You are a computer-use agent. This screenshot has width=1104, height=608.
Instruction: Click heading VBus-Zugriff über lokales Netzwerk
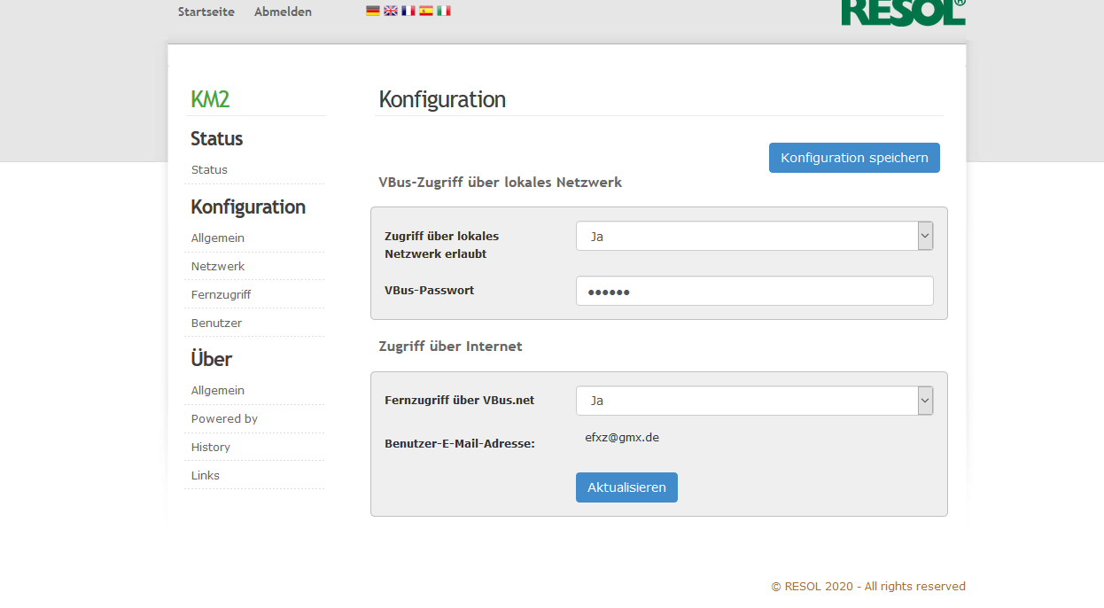point(501,183)
